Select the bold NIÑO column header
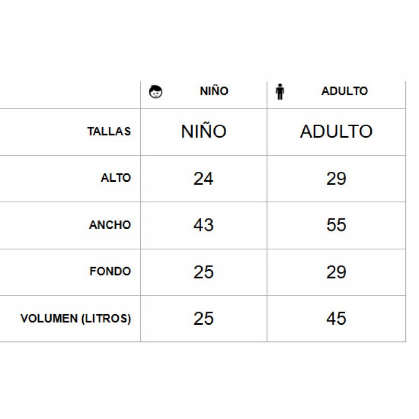The height and width of the screenshot is (419, 419). tap(214, 91)
